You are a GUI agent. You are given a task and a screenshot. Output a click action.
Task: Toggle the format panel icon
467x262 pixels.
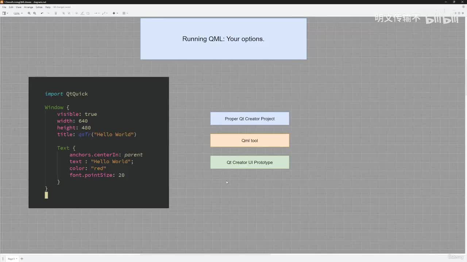460,13
